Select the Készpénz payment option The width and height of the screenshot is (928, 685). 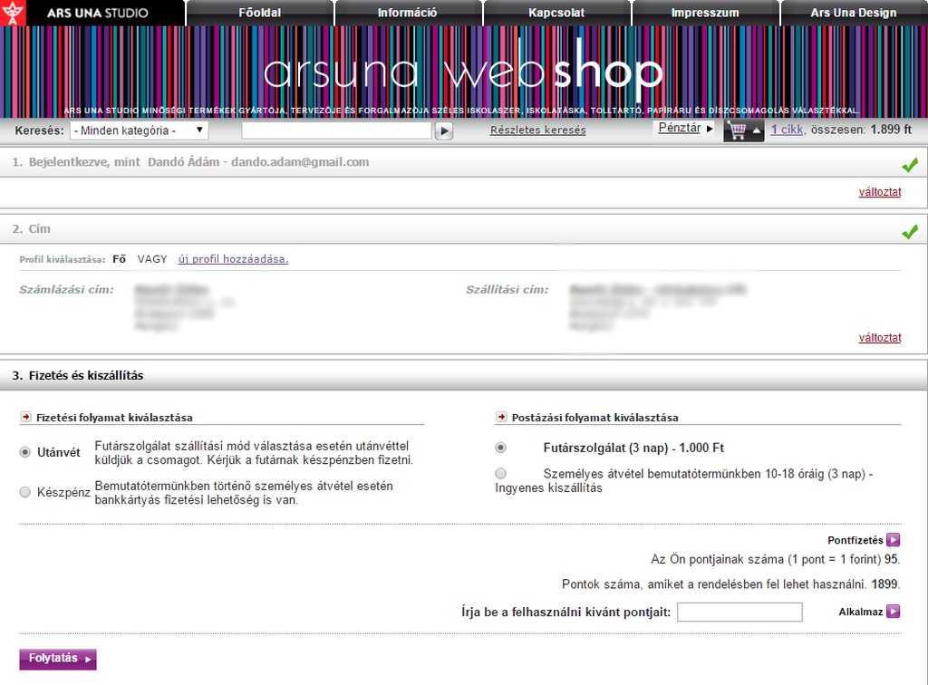[25, 492]
